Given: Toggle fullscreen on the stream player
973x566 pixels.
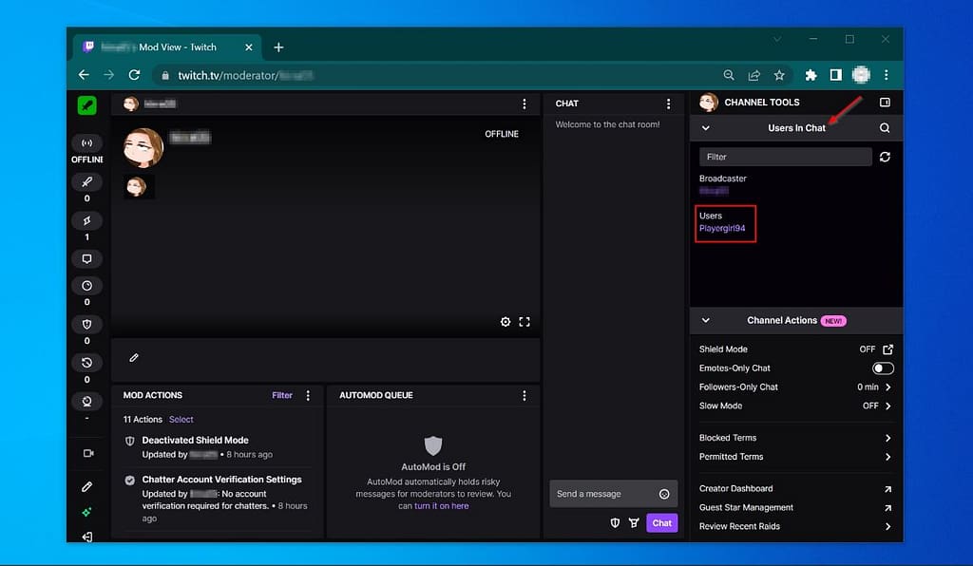Looking at the screenshot, I should coord(525,322).
